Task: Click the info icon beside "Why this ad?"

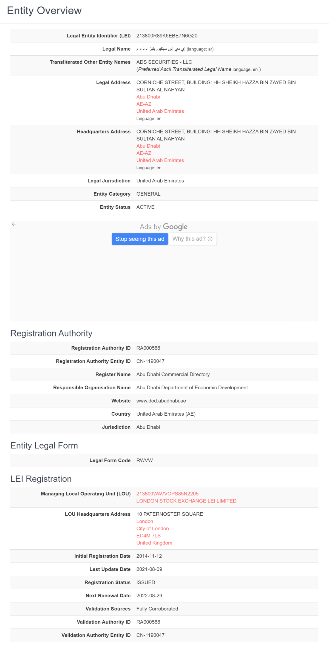Action: [x=210, y=239]
